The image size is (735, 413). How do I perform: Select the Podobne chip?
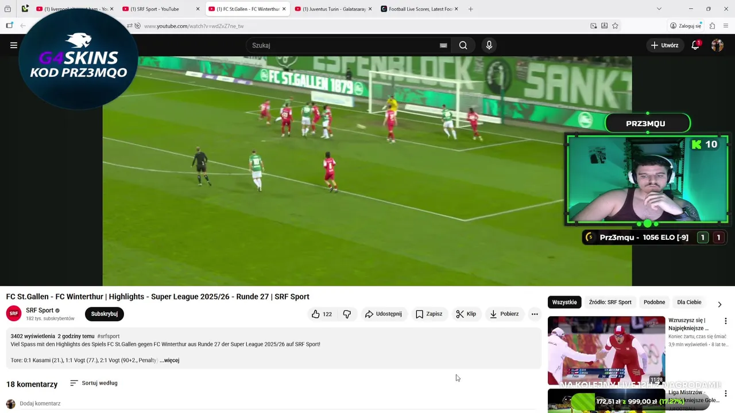pos(654,302)
